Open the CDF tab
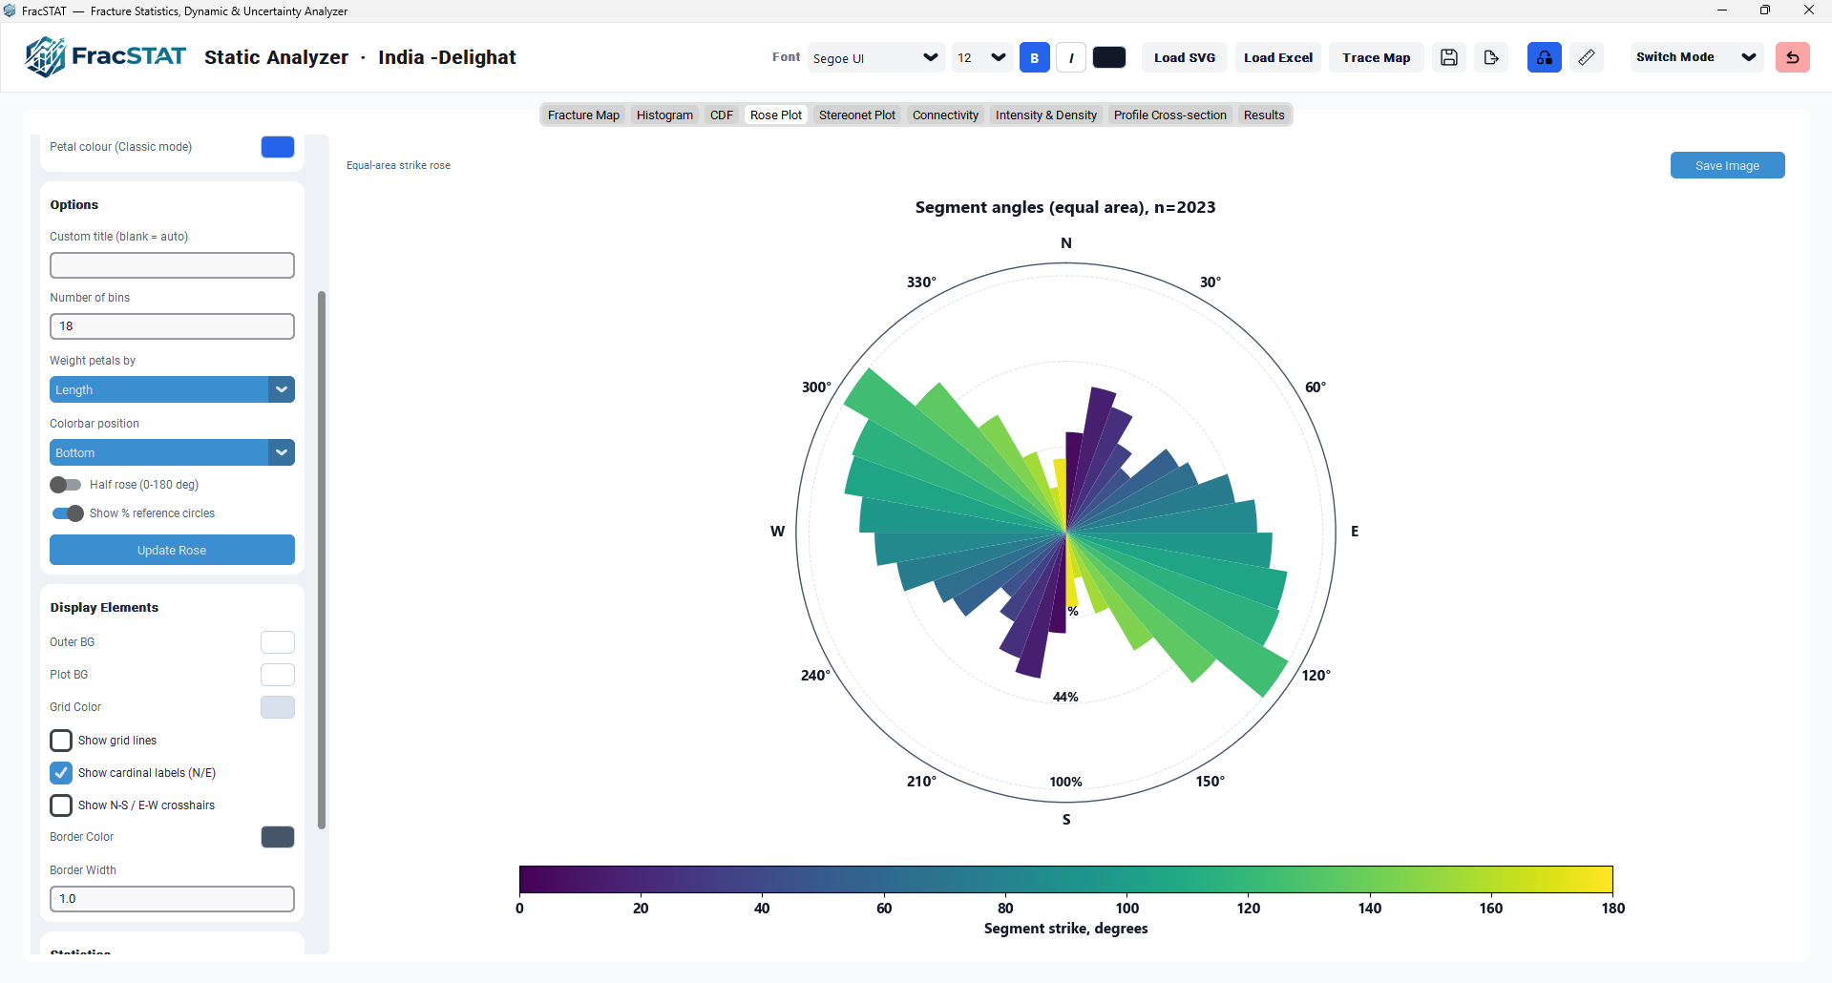 point(722,115)
